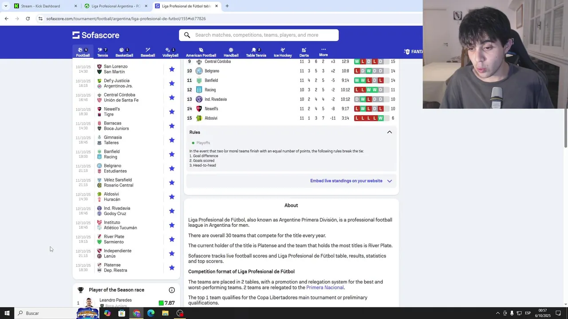Switch to the Tennis sport tab

[103, 52]
